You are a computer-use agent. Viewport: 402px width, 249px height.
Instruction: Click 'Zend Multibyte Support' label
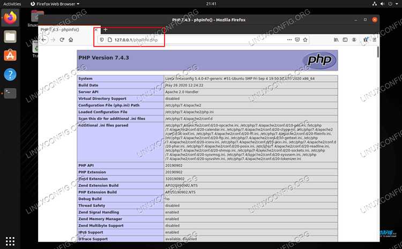[x=101, y=225]
